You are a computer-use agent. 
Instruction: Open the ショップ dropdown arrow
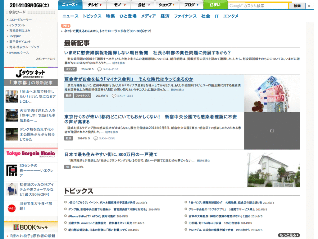(x=174, y=5)
